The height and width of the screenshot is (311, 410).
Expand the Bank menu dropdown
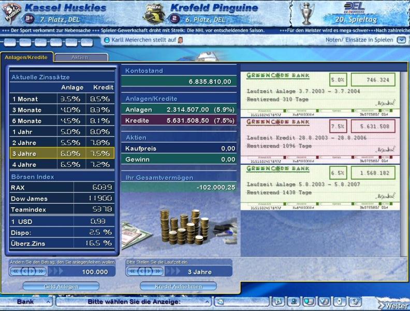pos(48,302)
